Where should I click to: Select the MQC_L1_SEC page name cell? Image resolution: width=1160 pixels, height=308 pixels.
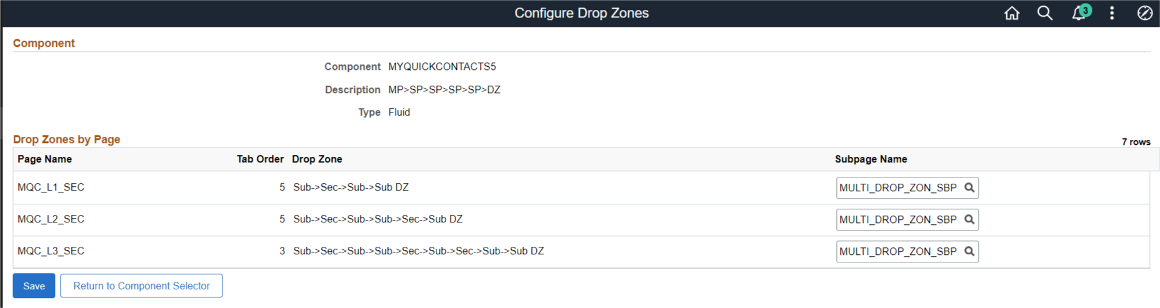click(x=51, y=187)
